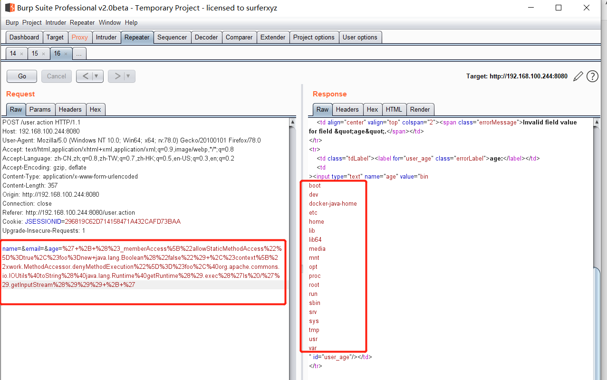Open the Project options tab

coord(314,38)
